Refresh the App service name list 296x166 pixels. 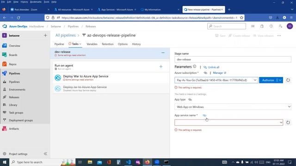[x=288, y=123]
